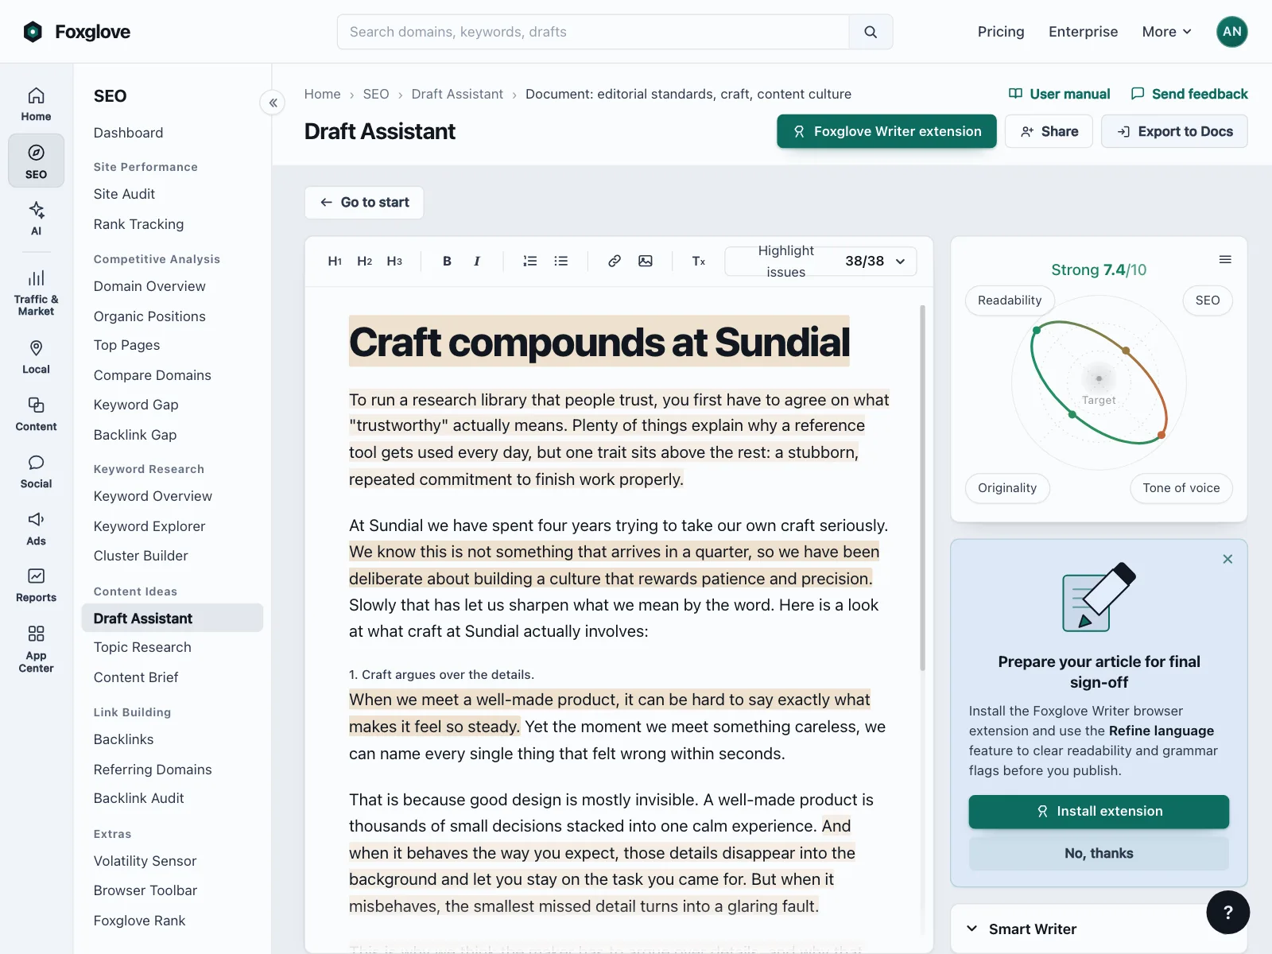The image size is (1272, 954).
Task: Open the Highlight issues 38/38 dropdown
Action: tap(820, 261)
